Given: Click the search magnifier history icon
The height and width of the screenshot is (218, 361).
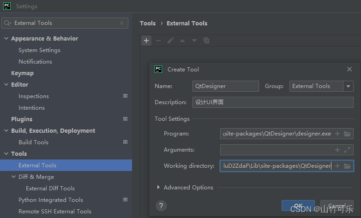Looking at the screenshot, I should [7, 23].
